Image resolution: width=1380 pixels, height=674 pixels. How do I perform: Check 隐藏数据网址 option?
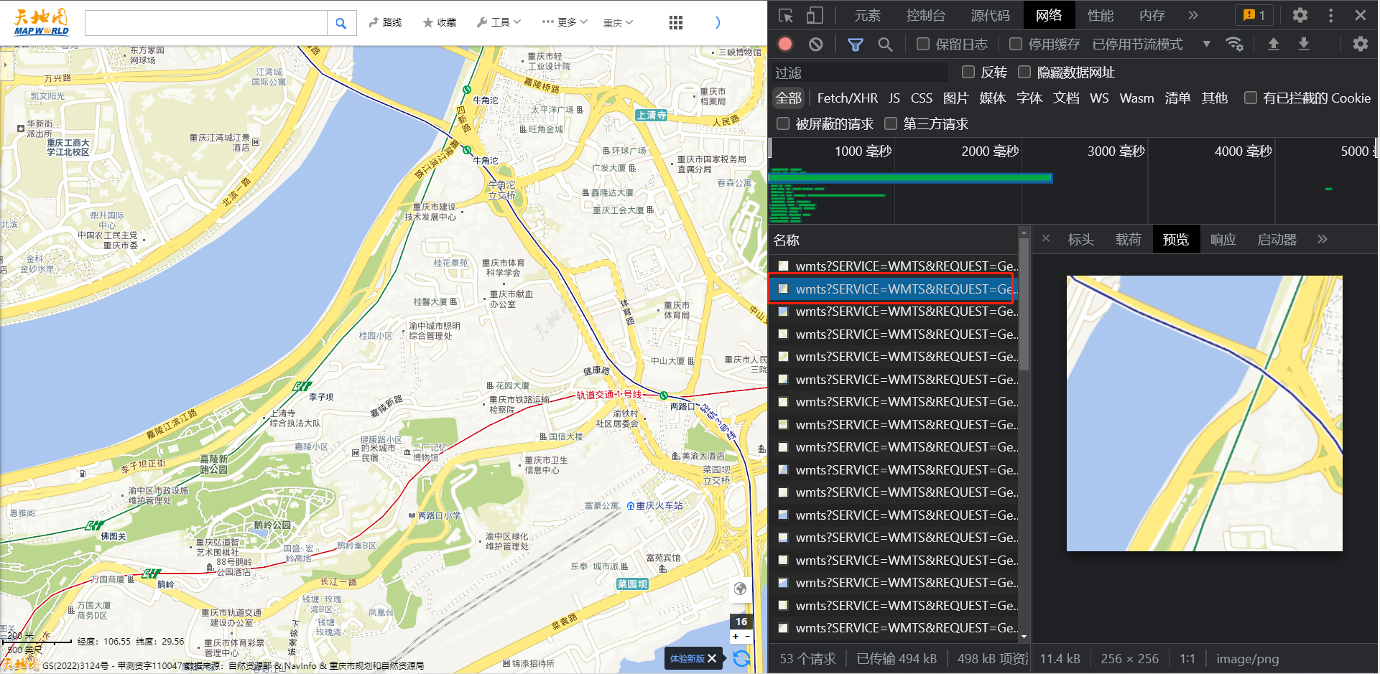click(x=1024, y=72)
